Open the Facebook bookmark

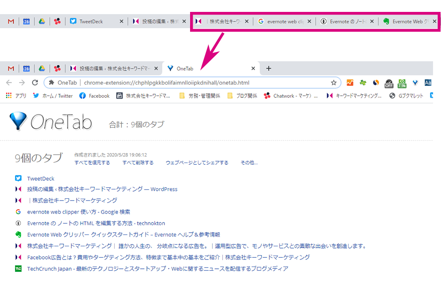(94, 96)
